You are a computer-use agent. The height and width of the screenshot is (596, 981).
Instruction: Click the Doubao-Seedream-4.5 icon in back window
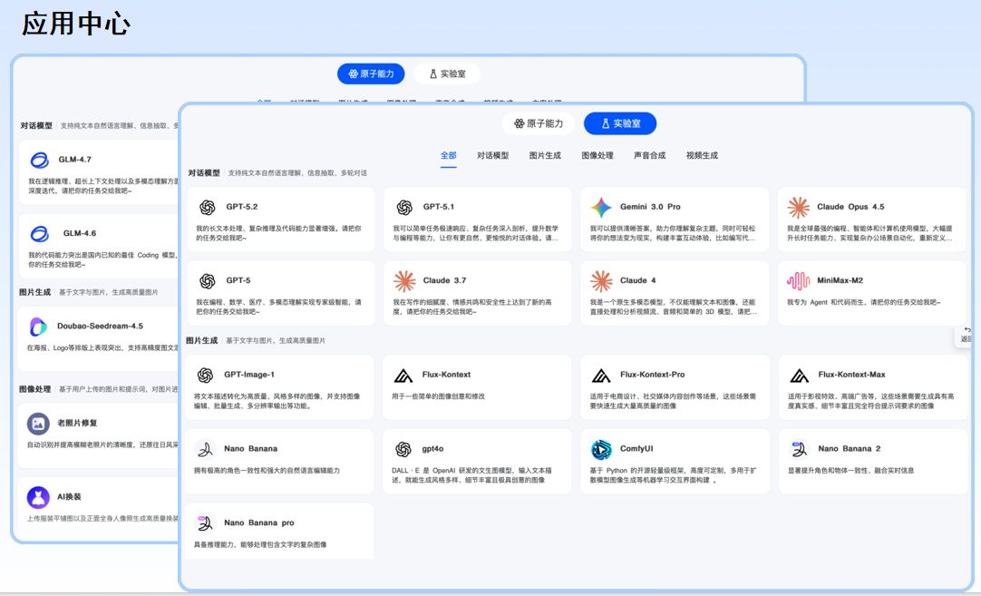coord(38,327)
